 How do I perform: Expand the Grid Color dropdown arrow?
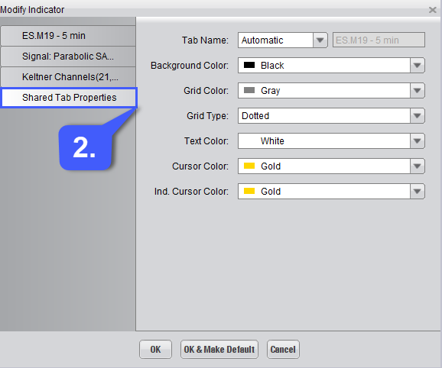(x=418, y=91)
